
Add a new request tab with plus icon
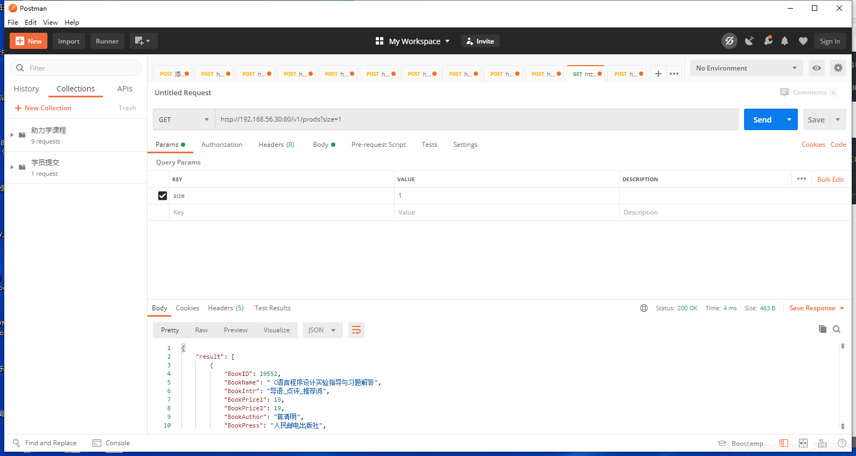658,74
